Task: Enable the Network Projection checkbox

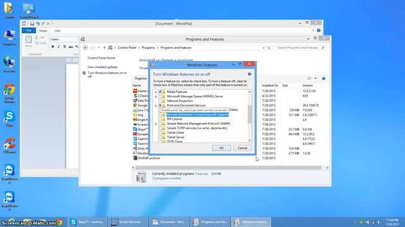Action: point(160,101)
